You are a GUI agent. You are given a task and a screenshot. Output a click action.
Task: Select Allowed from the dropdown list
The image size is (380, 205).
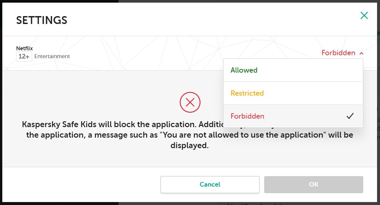point(244,70)
